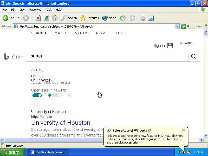Open the History clock icon
The width and height of the screenshot is (208, 156).
pyautogui.click(x=122, y=18)
